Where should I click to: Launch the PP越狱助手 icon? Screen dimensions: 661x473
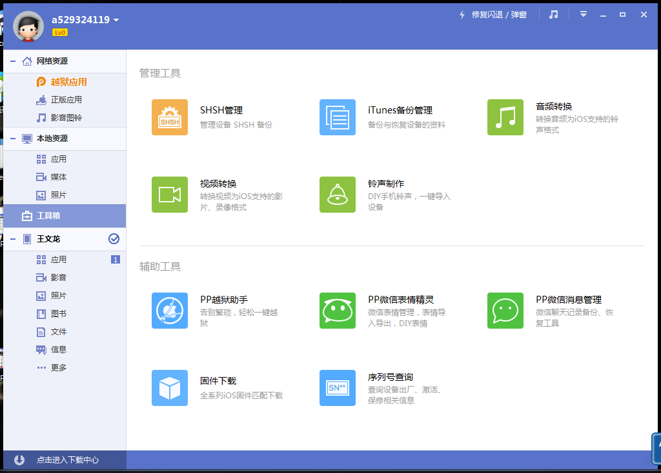tap(170, 311)
